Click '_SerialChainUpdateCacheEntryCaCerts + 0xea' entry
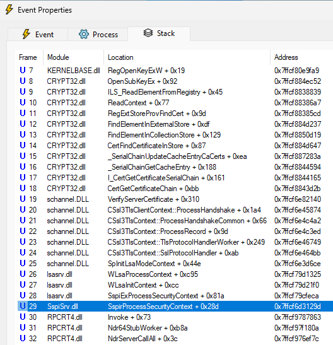The image size is (333, 345). [177, 156]
